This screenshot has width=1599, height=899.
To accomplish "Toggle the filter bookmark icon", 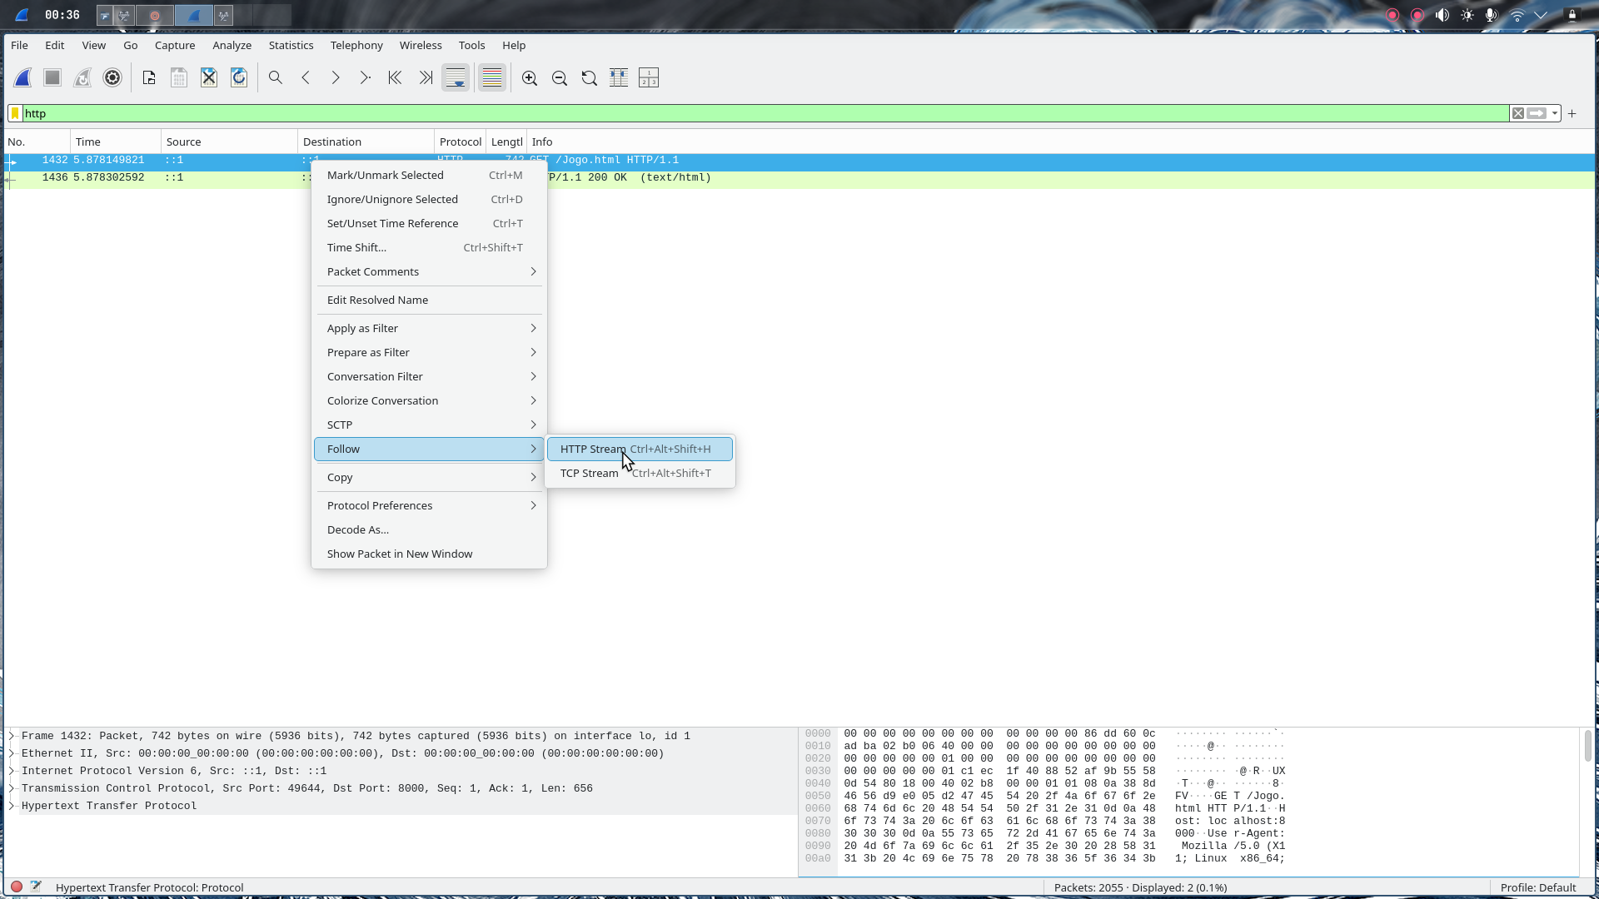I will click(x=15, y=114).
